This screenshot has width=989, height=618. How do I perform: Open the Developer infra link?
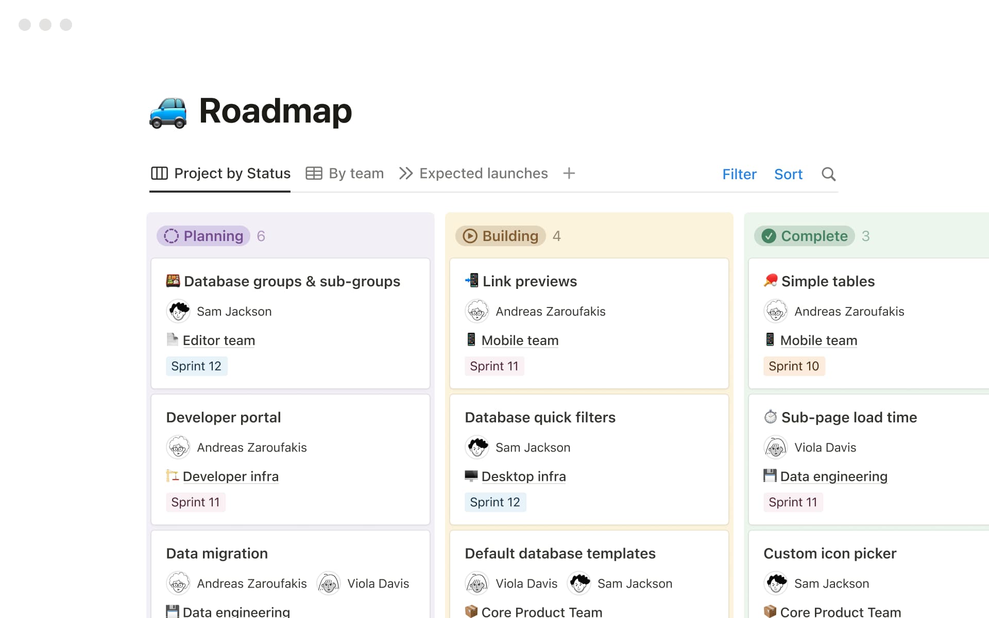coord(230,476)
